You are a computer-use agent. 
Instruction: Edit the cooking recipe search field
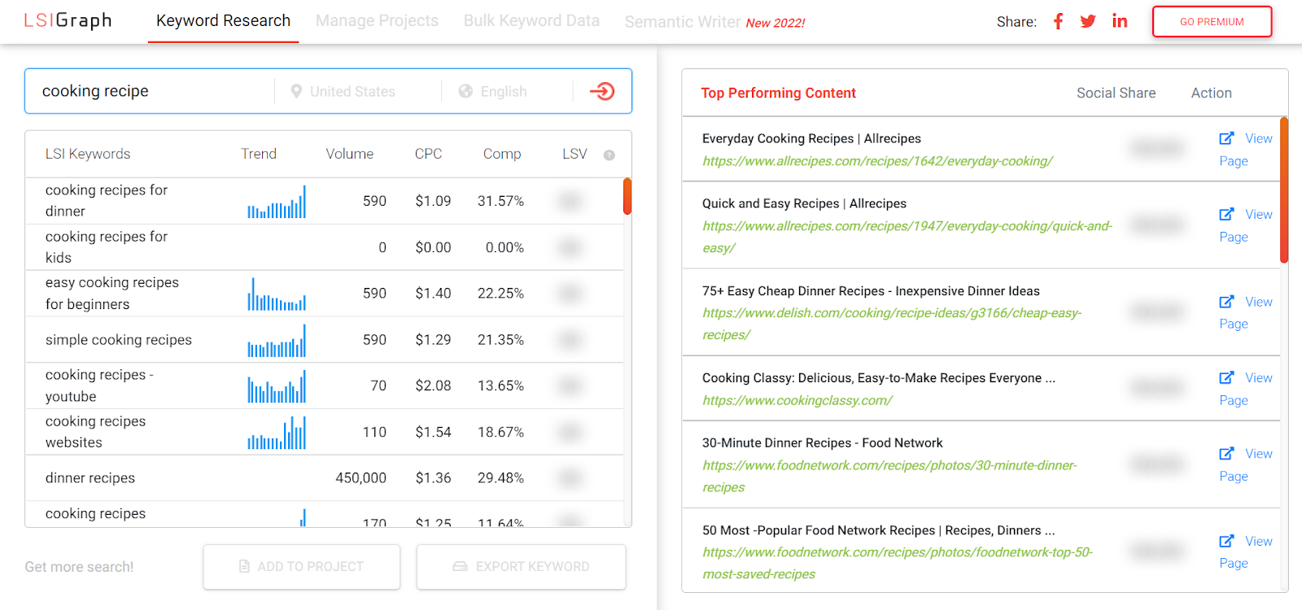[x=150, y=91]
